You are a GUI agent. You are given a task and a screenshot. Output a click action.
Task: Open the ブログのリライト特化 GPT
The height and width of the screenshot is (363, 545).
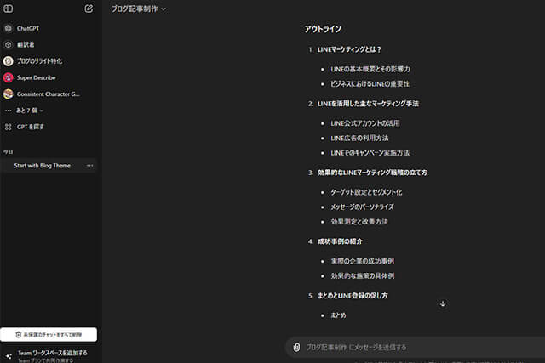(x=39, y=61)
